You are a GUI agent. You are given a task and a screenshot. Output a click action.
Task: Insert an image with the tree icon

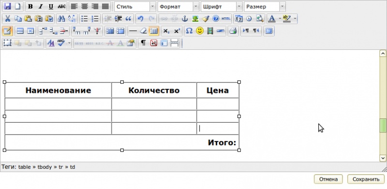(x=195, y=19)
